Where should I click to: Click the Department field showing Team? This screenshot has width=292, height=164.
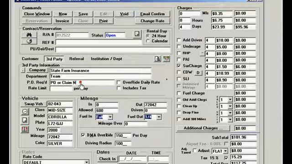pyautogui.click(x=100, y=77)
